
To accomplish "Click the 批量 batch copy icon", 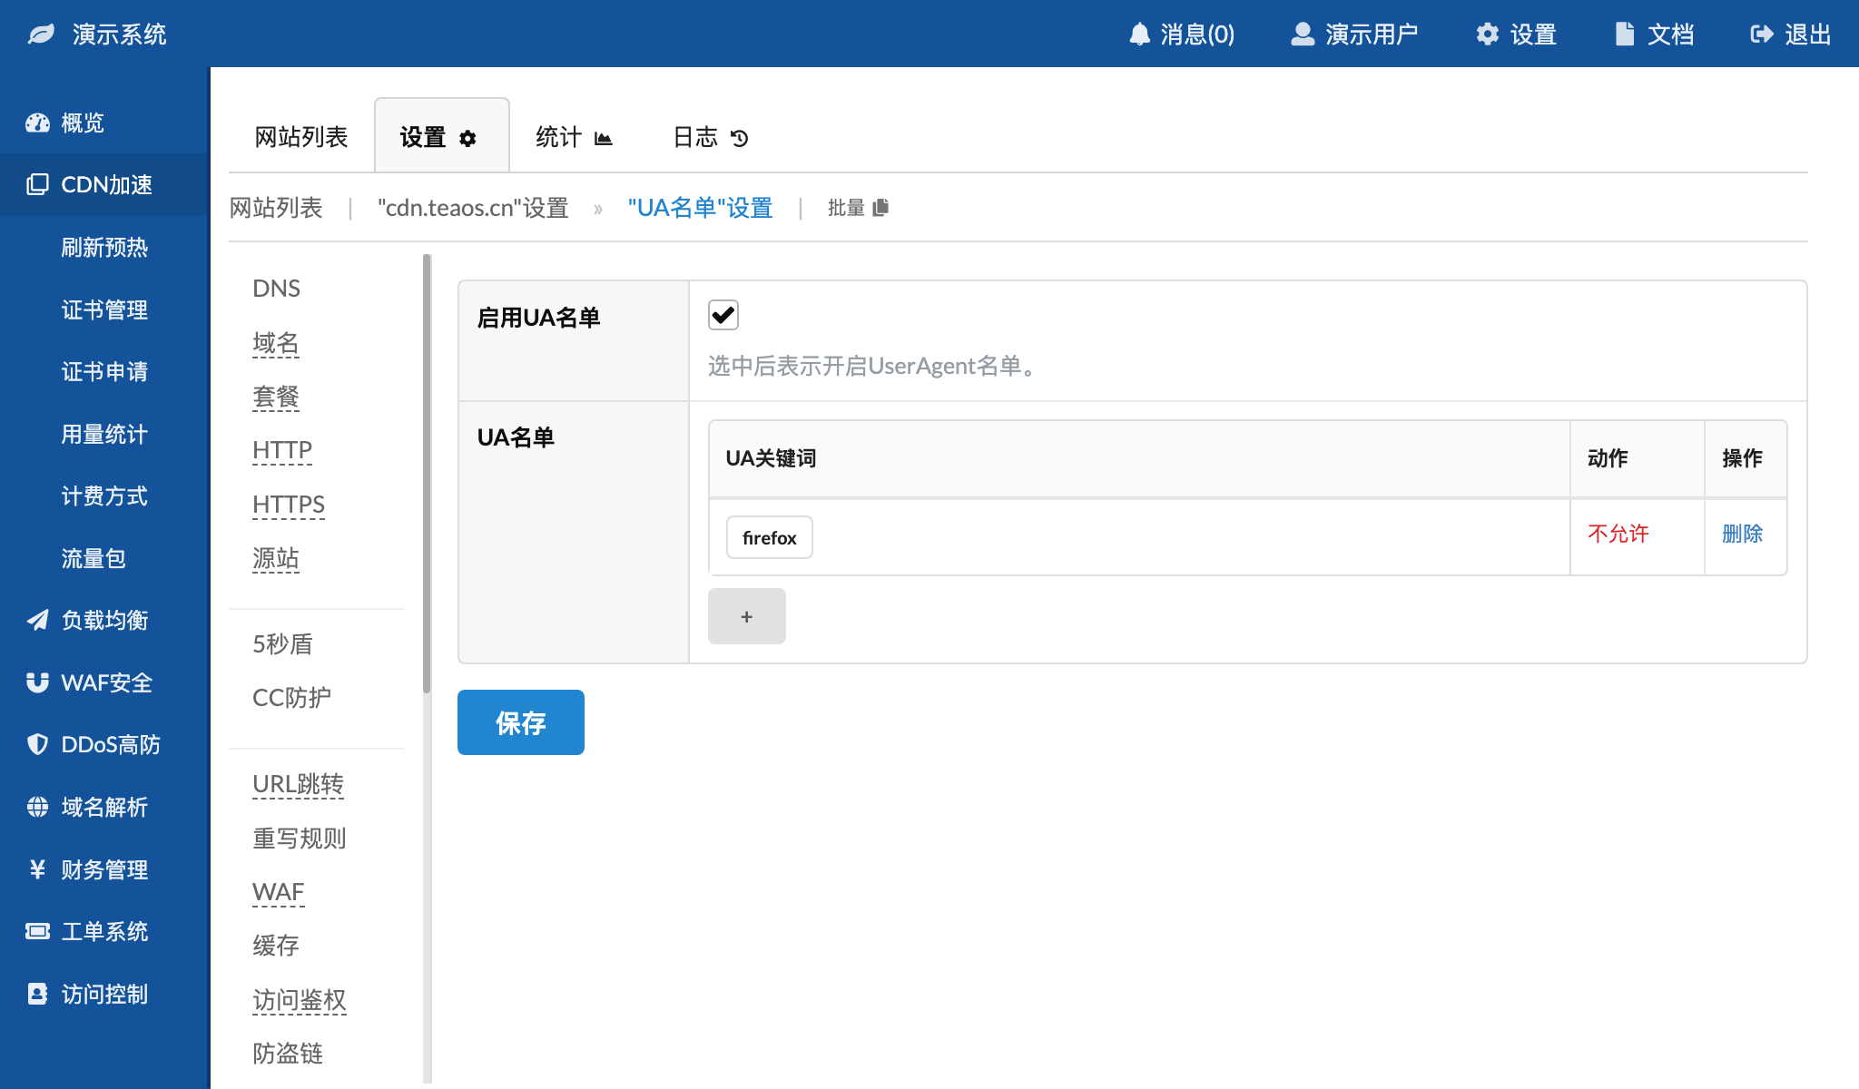I will tap(880, 207).
